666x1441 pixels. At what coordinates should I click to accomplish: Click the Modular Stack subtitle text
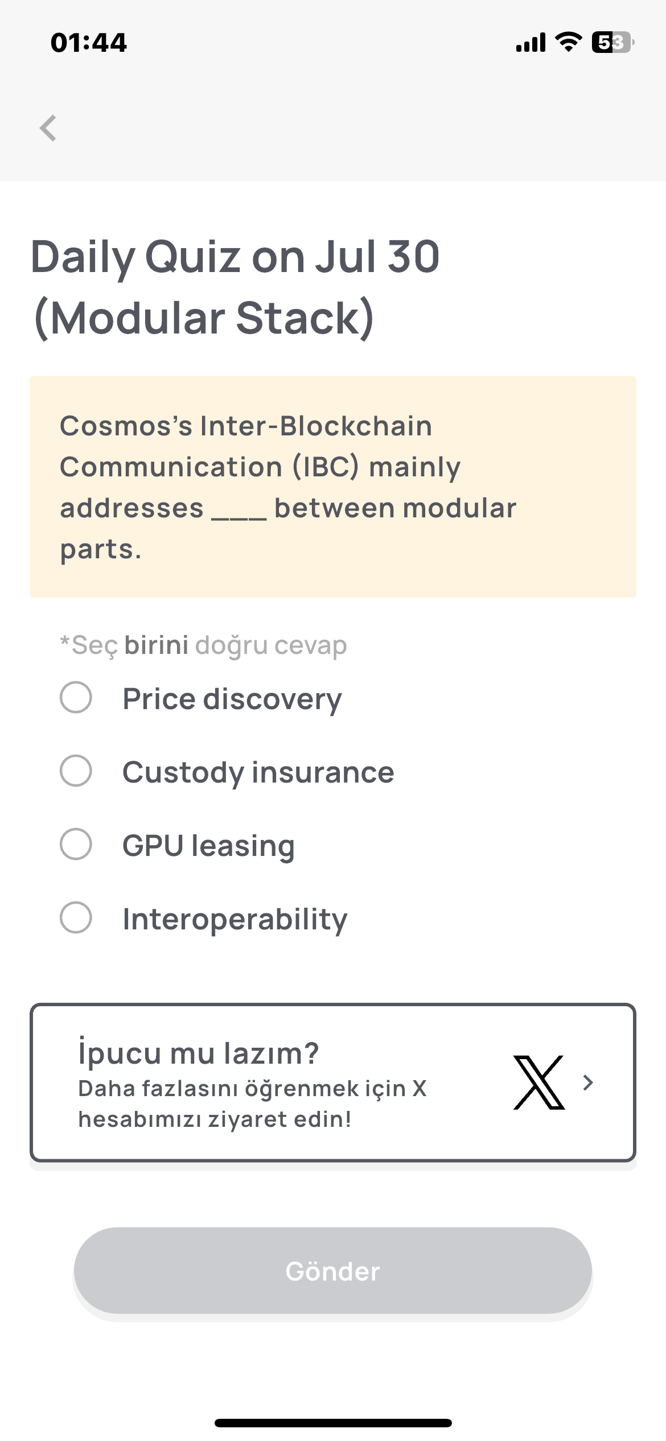tap(203, 316)
